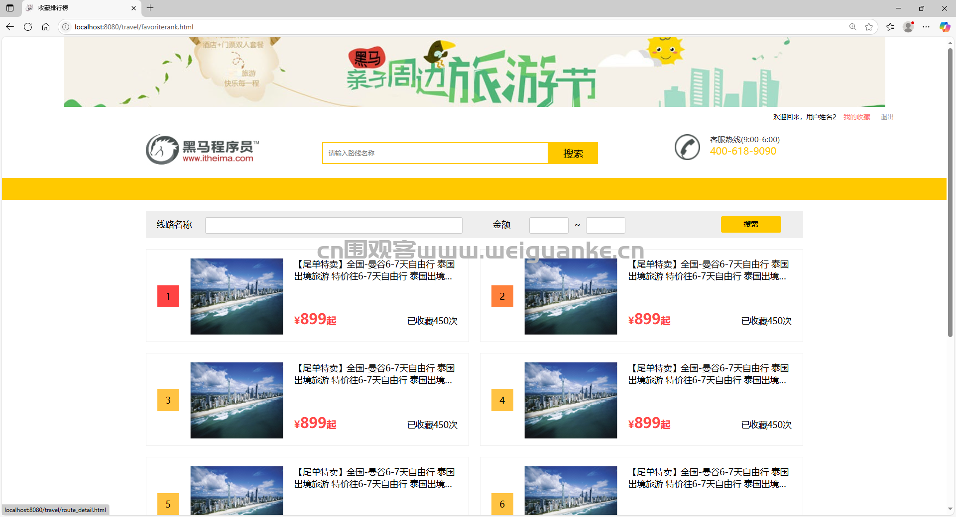The image size is (956, 517).
Task: Open the rank 5 route thumbnail
Action: pos(237,490)
